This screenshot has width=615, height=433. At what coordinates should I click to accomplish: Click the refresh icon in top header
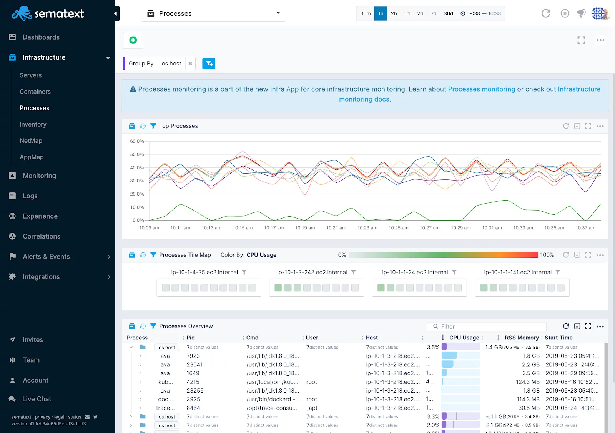[545, 13]
